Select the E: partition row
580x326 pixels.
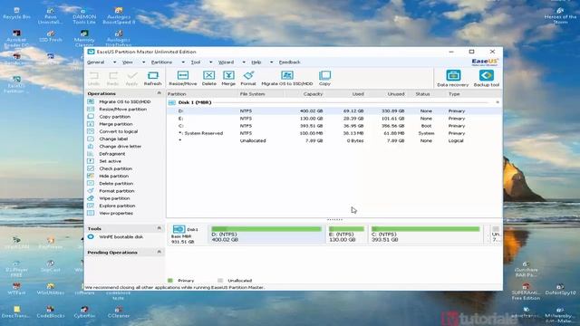click(x=334, y=119)
